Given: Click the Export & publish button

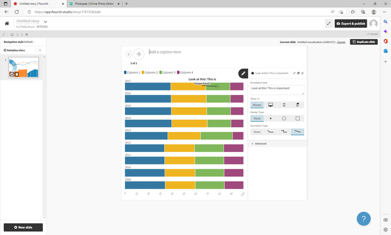Looking at the screenshot, I should [x=350, y=23].
